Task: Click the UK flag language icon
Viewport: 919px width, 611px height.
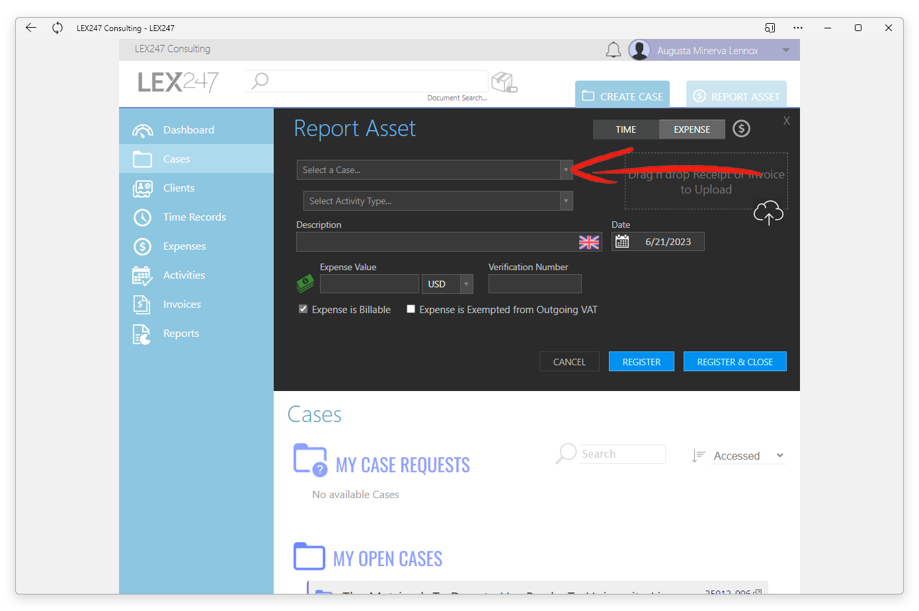Action: pos(589,242)
